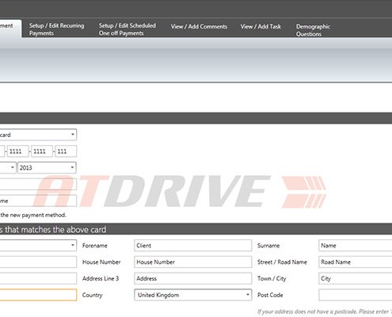Expand the title dropdown left of Forename
The width and height of the screenshot is (392, 317).
point(38,246)
